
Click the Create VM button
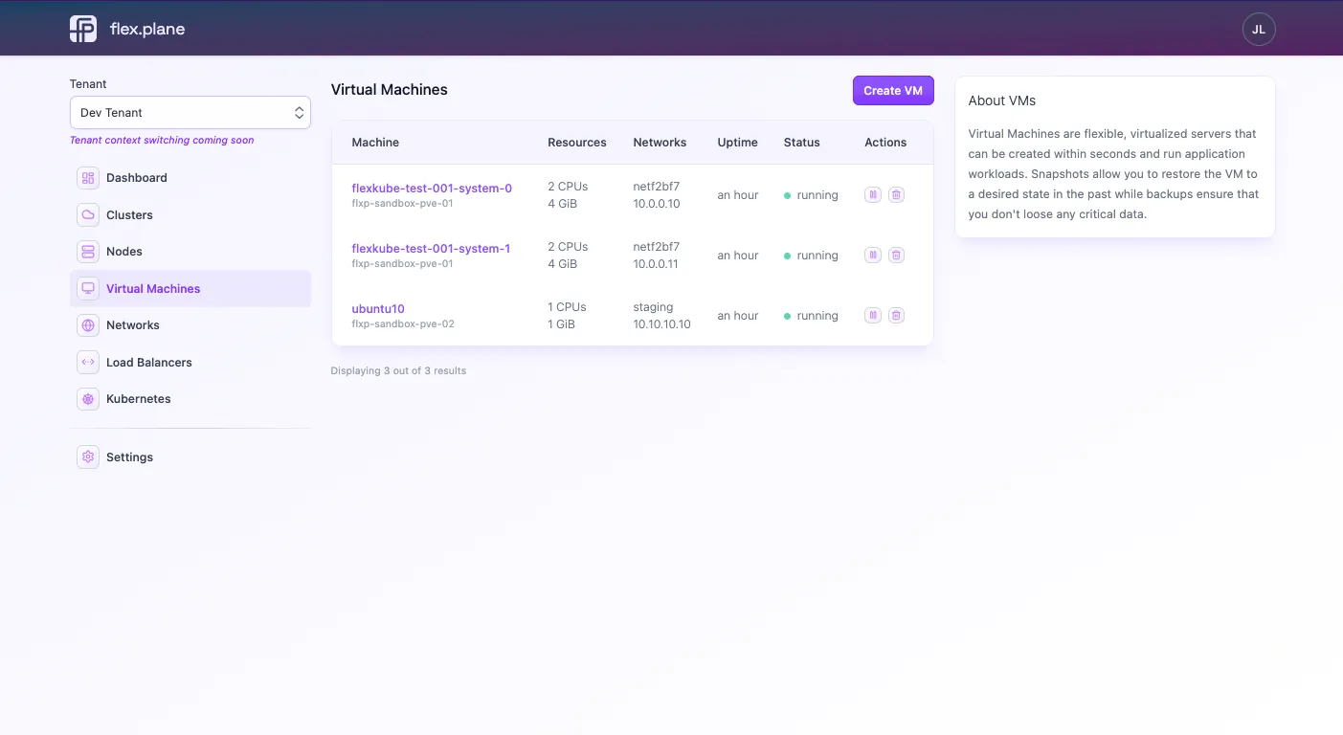point(893,91)
